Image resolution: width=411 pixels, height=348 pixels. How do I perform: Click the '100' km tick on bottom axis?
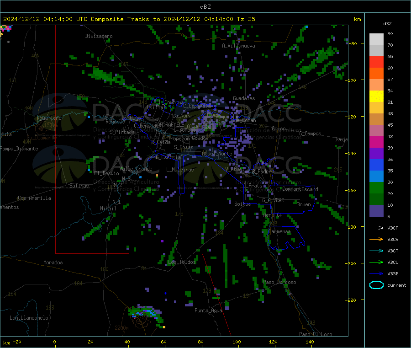click(237, 342)
